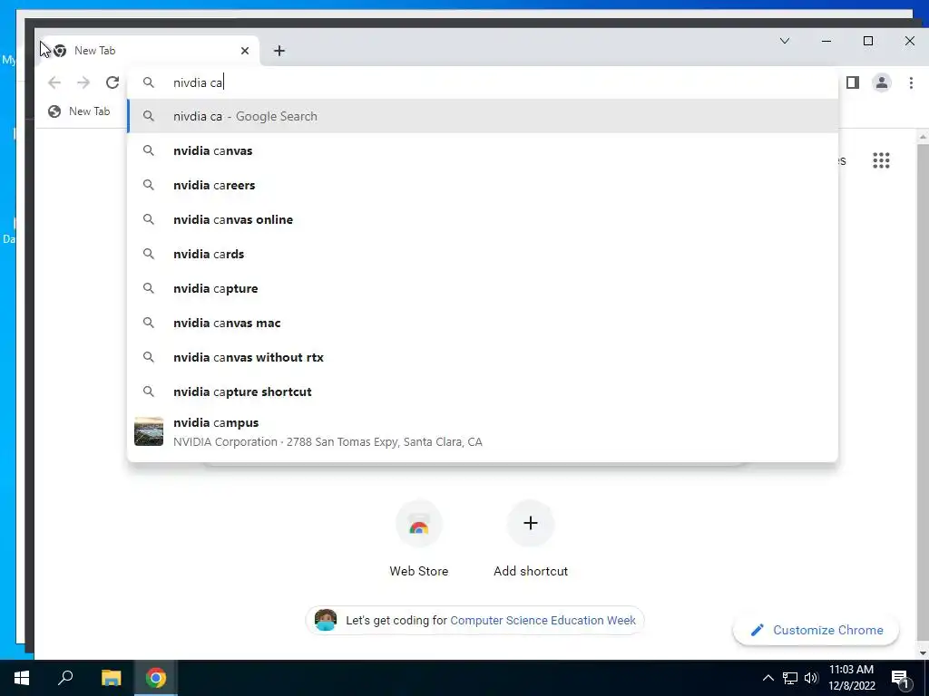Select the 'nvidia careers' suggestion
Screen dimensions: 929x696
(x=483, y=185)
